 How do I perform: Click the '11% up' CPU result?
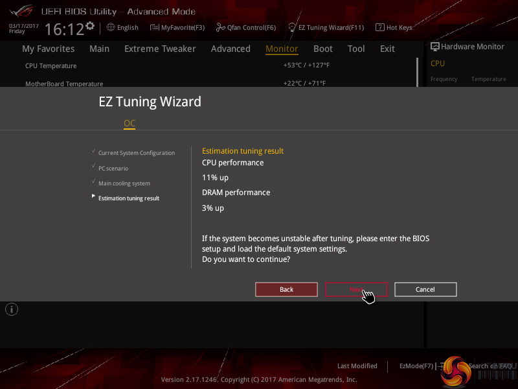coord(215,178)
